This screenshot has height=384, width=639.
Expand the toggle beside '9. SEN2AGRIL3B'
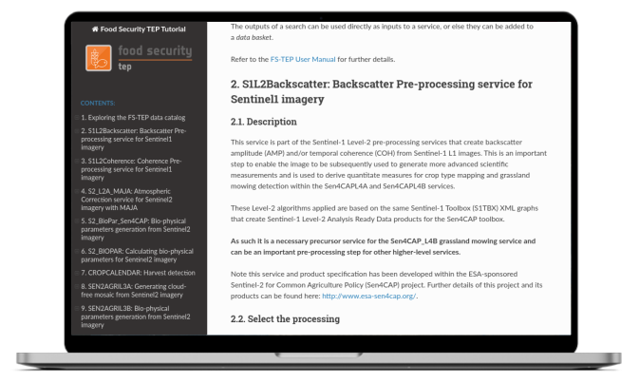77,309
